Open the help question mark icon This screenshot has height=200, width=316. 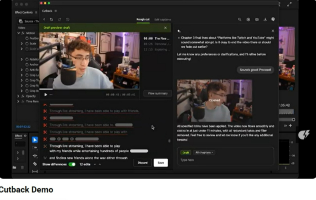[273, 19]
